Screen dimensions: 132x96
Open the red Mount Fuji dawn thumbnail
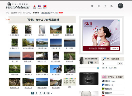click(28, 56)
